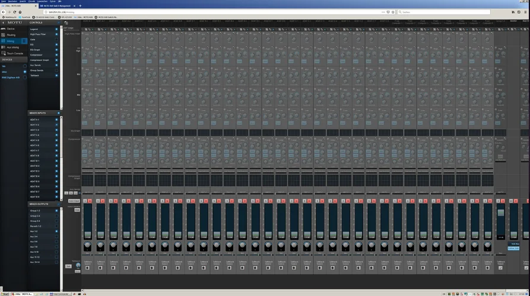Click the Talk button
The height and width of the screenshot is (296, 530).
[68, 266]
